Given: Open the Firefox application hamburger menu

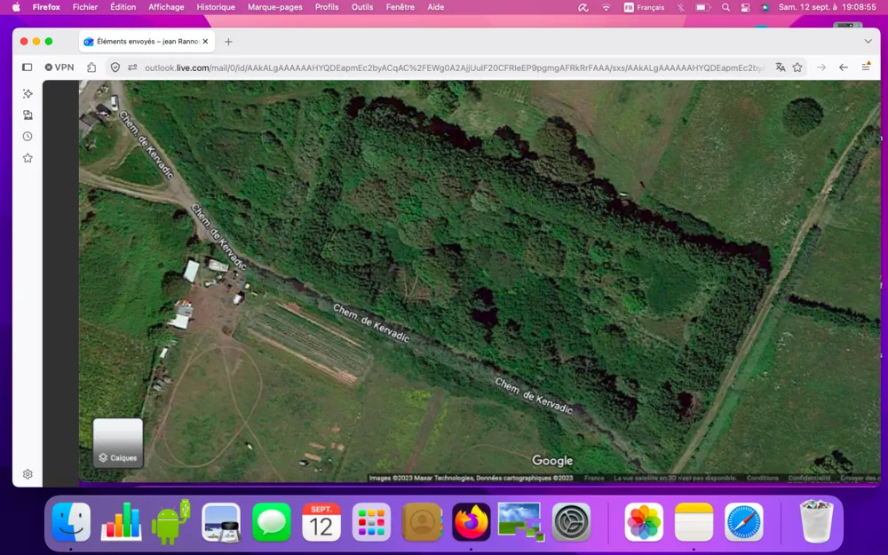Looking at the screenshot, I should 866,67.
